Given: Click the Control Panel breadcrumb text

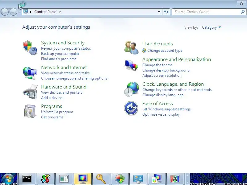Looking at the screenshot, I should (x=45, y=12).
